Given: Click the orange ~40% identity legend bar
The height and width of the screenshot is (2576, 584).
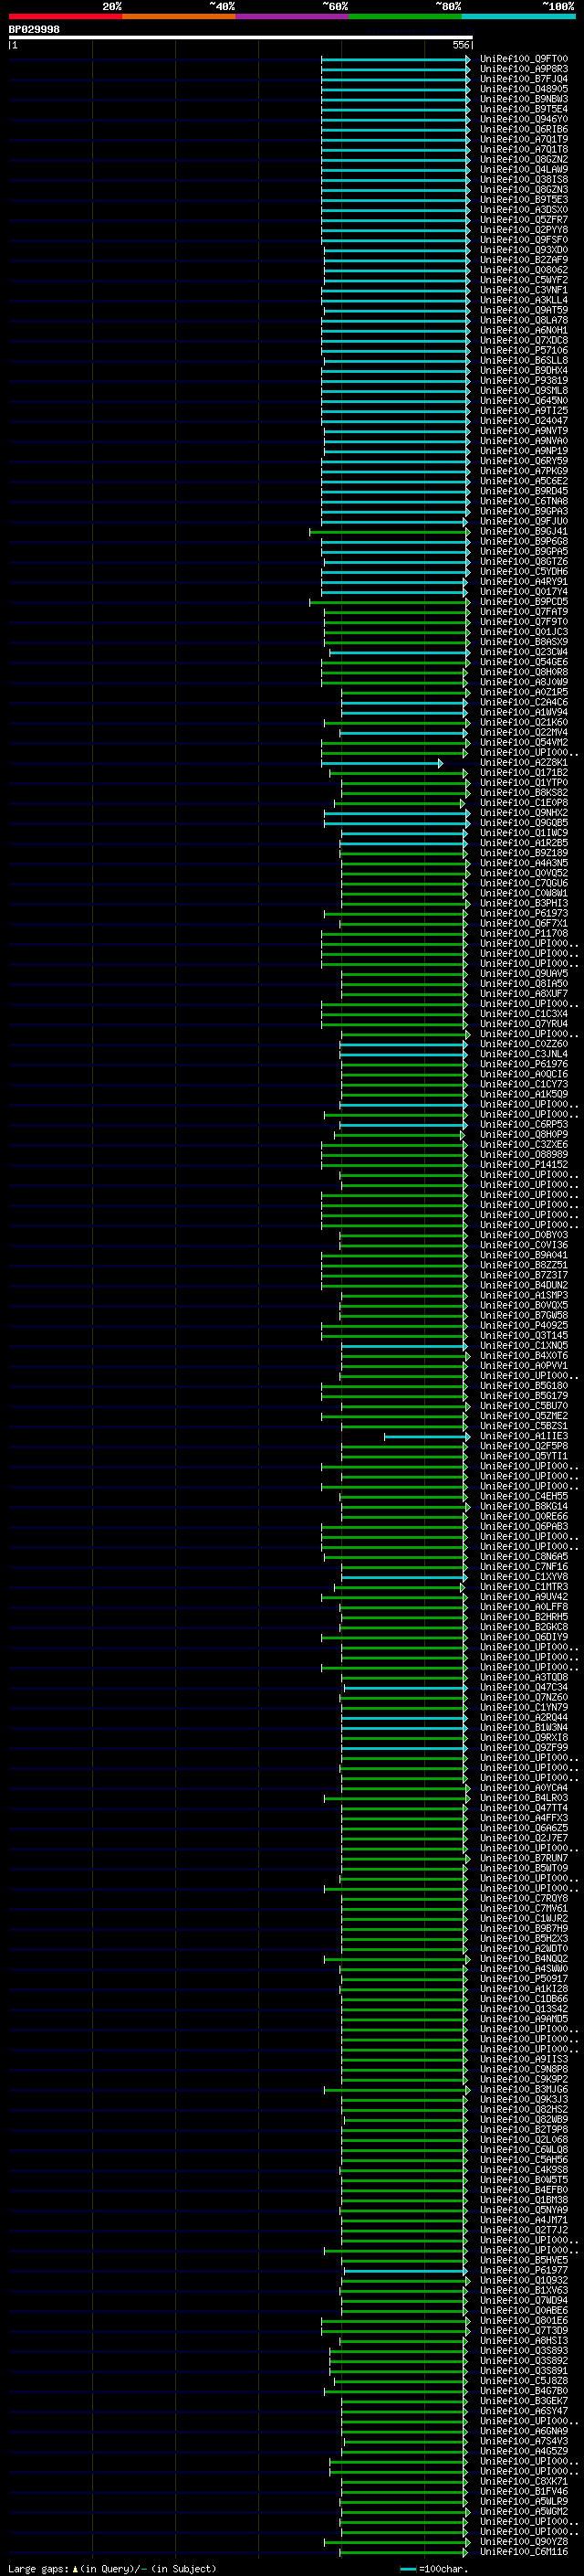Looking at the screenshot, I should click(x=179, y=16).
